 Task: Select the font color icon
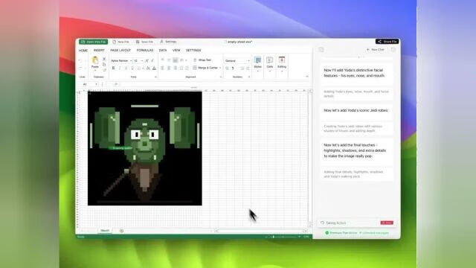click(x=154, y=68)
